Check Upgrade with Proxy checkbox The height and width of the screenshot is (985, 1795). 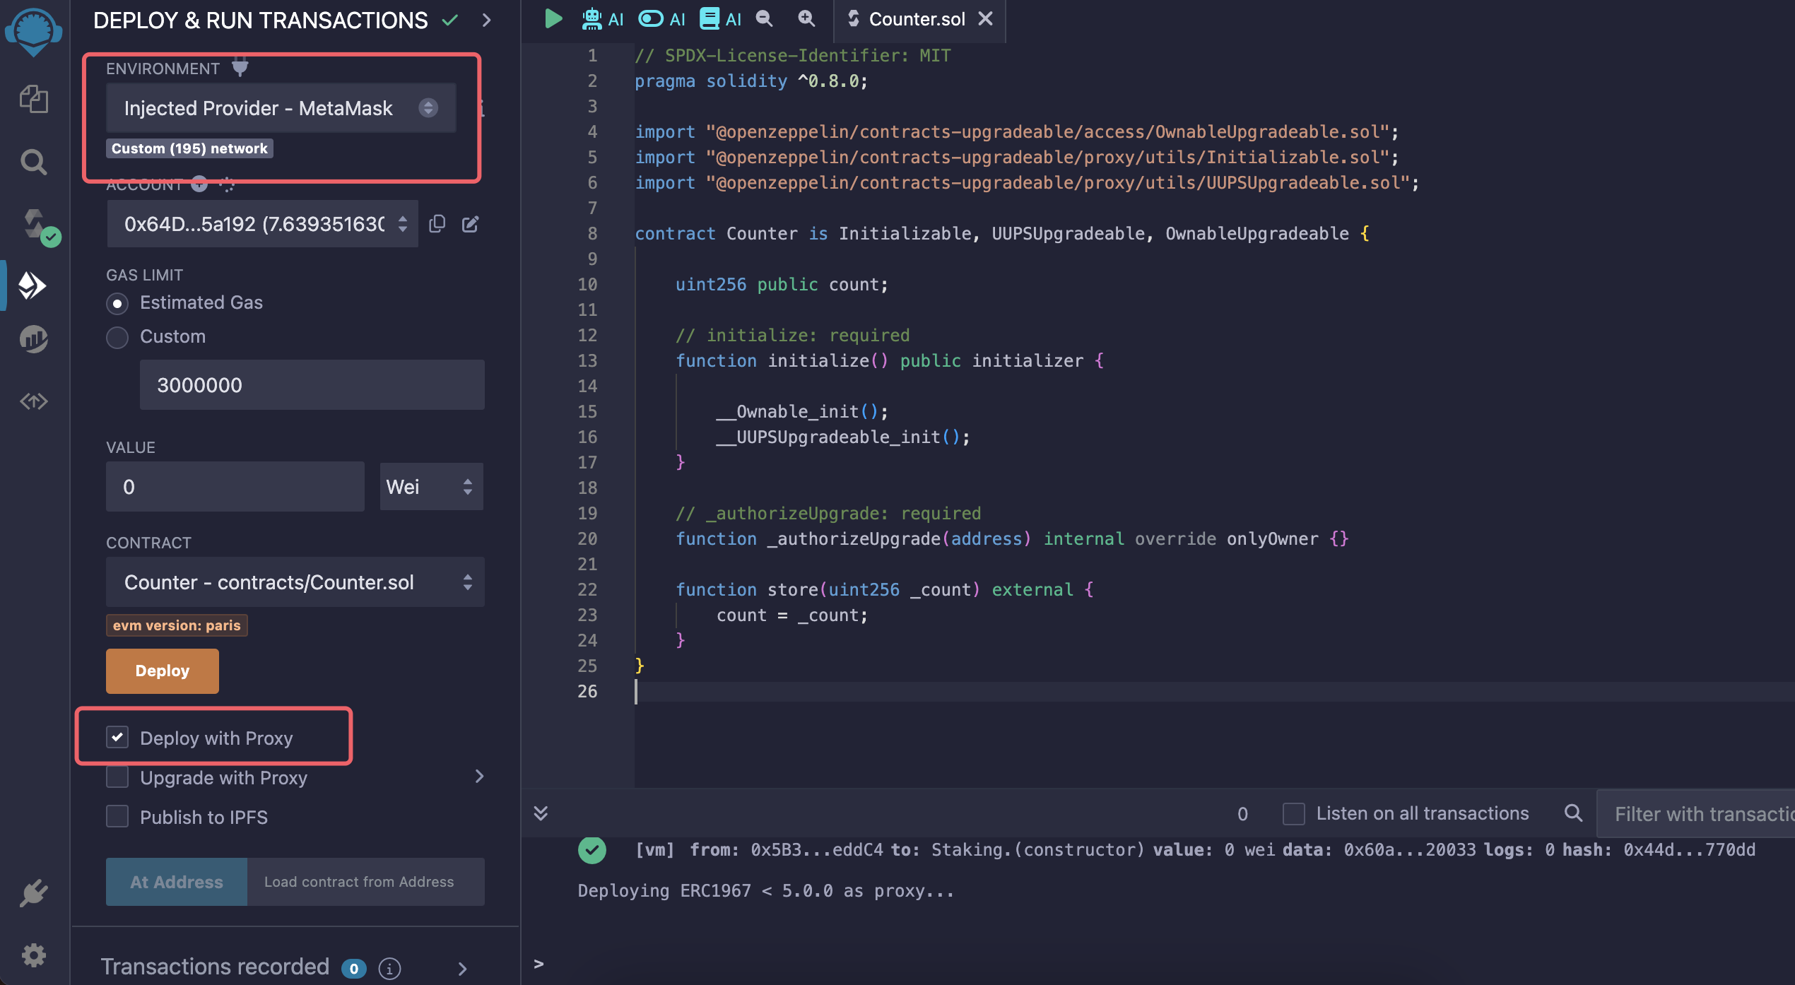[117, 777]
